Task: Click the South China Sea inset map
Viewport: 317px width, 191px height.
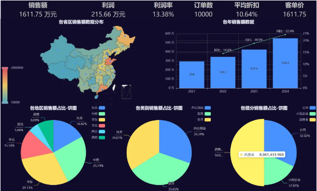Action: (126, 91)
